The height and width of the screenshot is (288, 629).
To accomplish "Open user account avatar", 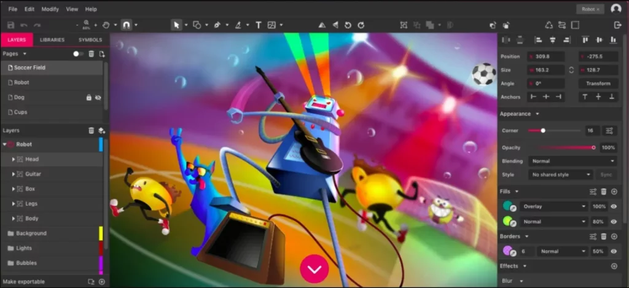I will click(615, 9).
